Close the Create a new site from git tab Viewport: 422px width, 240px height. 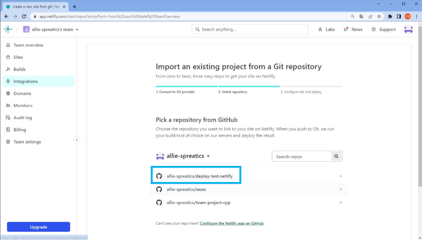point(64,7)
